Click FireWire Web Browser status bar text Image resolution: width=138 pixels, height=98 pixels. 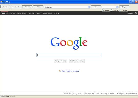[x=8, y=97]
